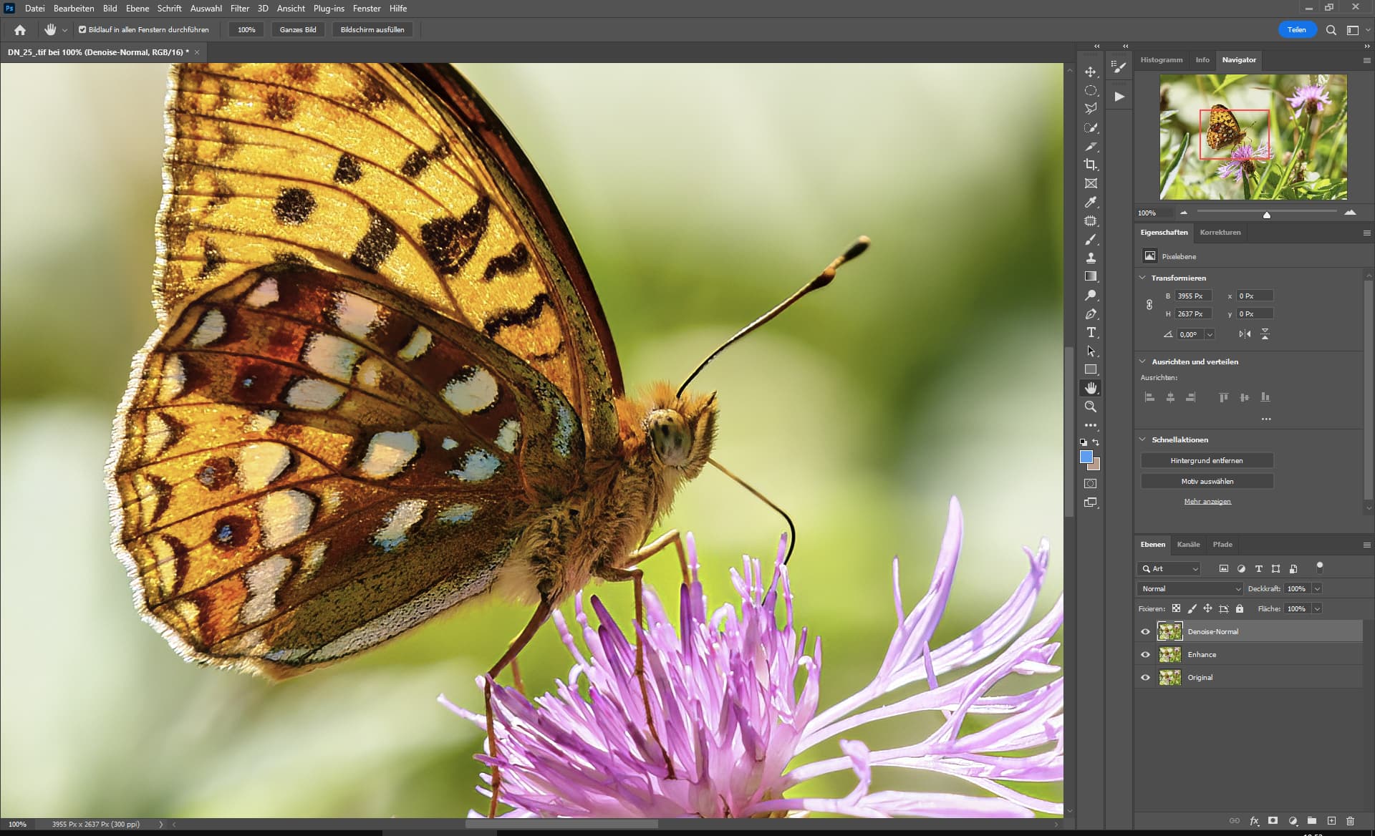The height and width of the screenshot is (836, 1375).
Task: Select the Clone Stamp tool
Action: [1090, 258]
